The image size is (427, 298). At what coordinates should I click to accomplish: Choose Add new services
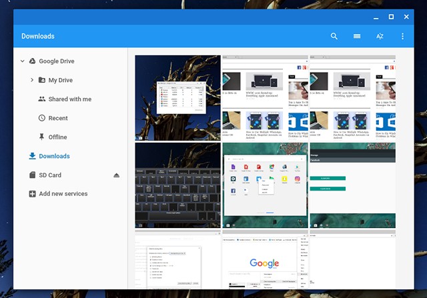coord(63,194)
